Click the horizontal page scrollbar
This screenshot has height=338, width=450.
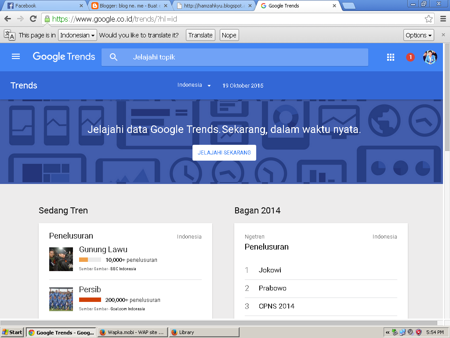click(x=219, y=323)
